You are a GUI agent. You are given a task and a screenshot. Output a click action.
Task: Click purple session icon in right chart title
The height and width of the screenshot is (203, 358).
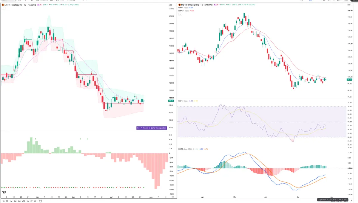tap(215, 5)
